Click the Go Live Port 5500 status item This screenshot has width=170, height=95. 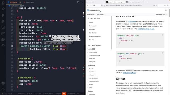[x=48, y=94]
